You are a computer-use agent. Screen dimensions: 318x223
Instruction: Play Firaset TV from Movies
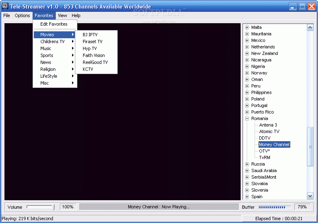[96, 42]
